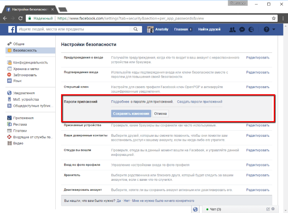
Task: Click the Язык language icon
Action: pos(9,81)
